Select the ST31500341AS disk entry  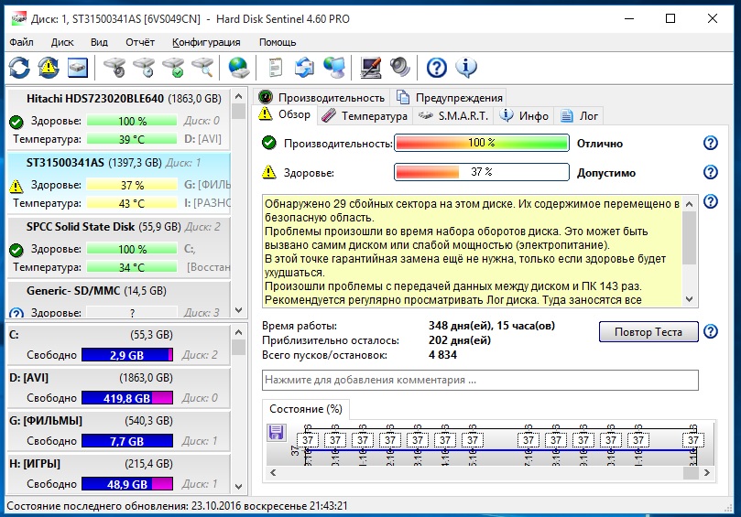(x=119, y=184)
